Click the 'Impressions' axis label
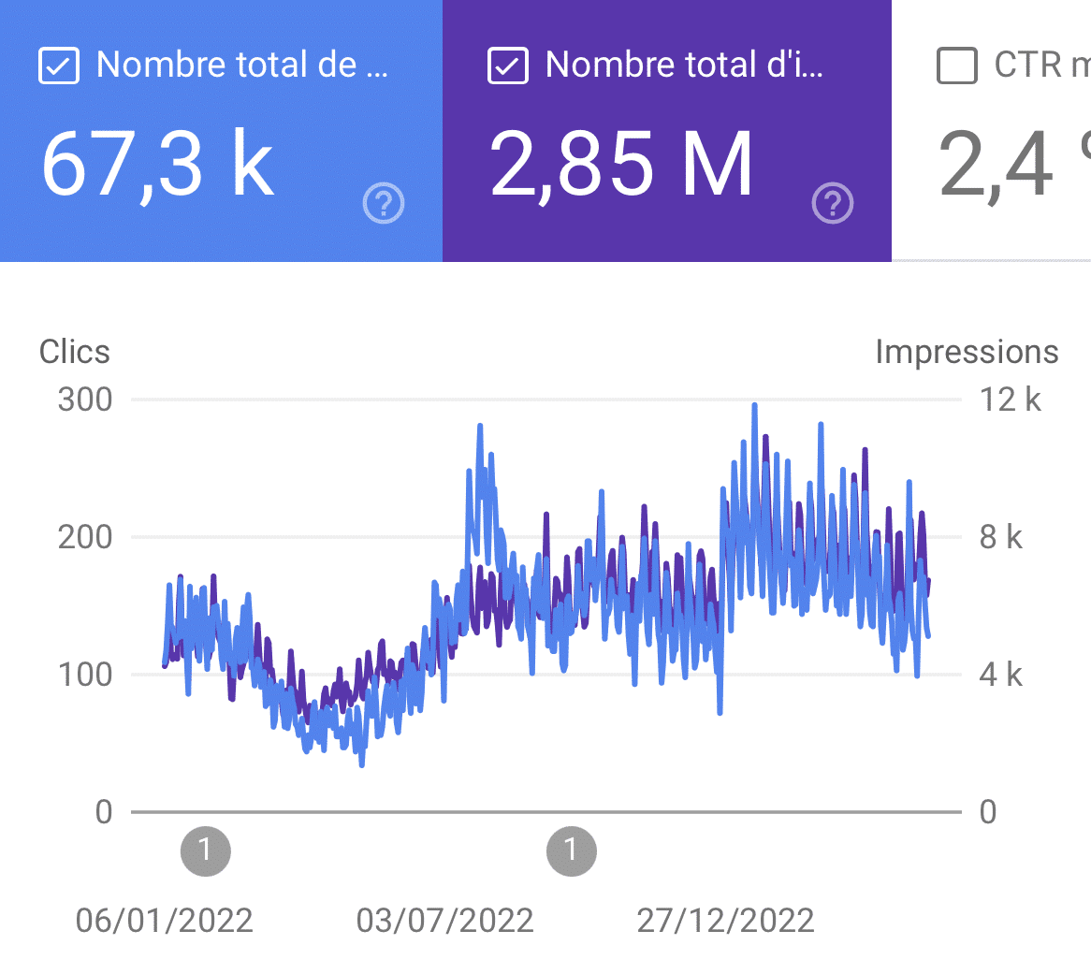 tap(967, 352)
